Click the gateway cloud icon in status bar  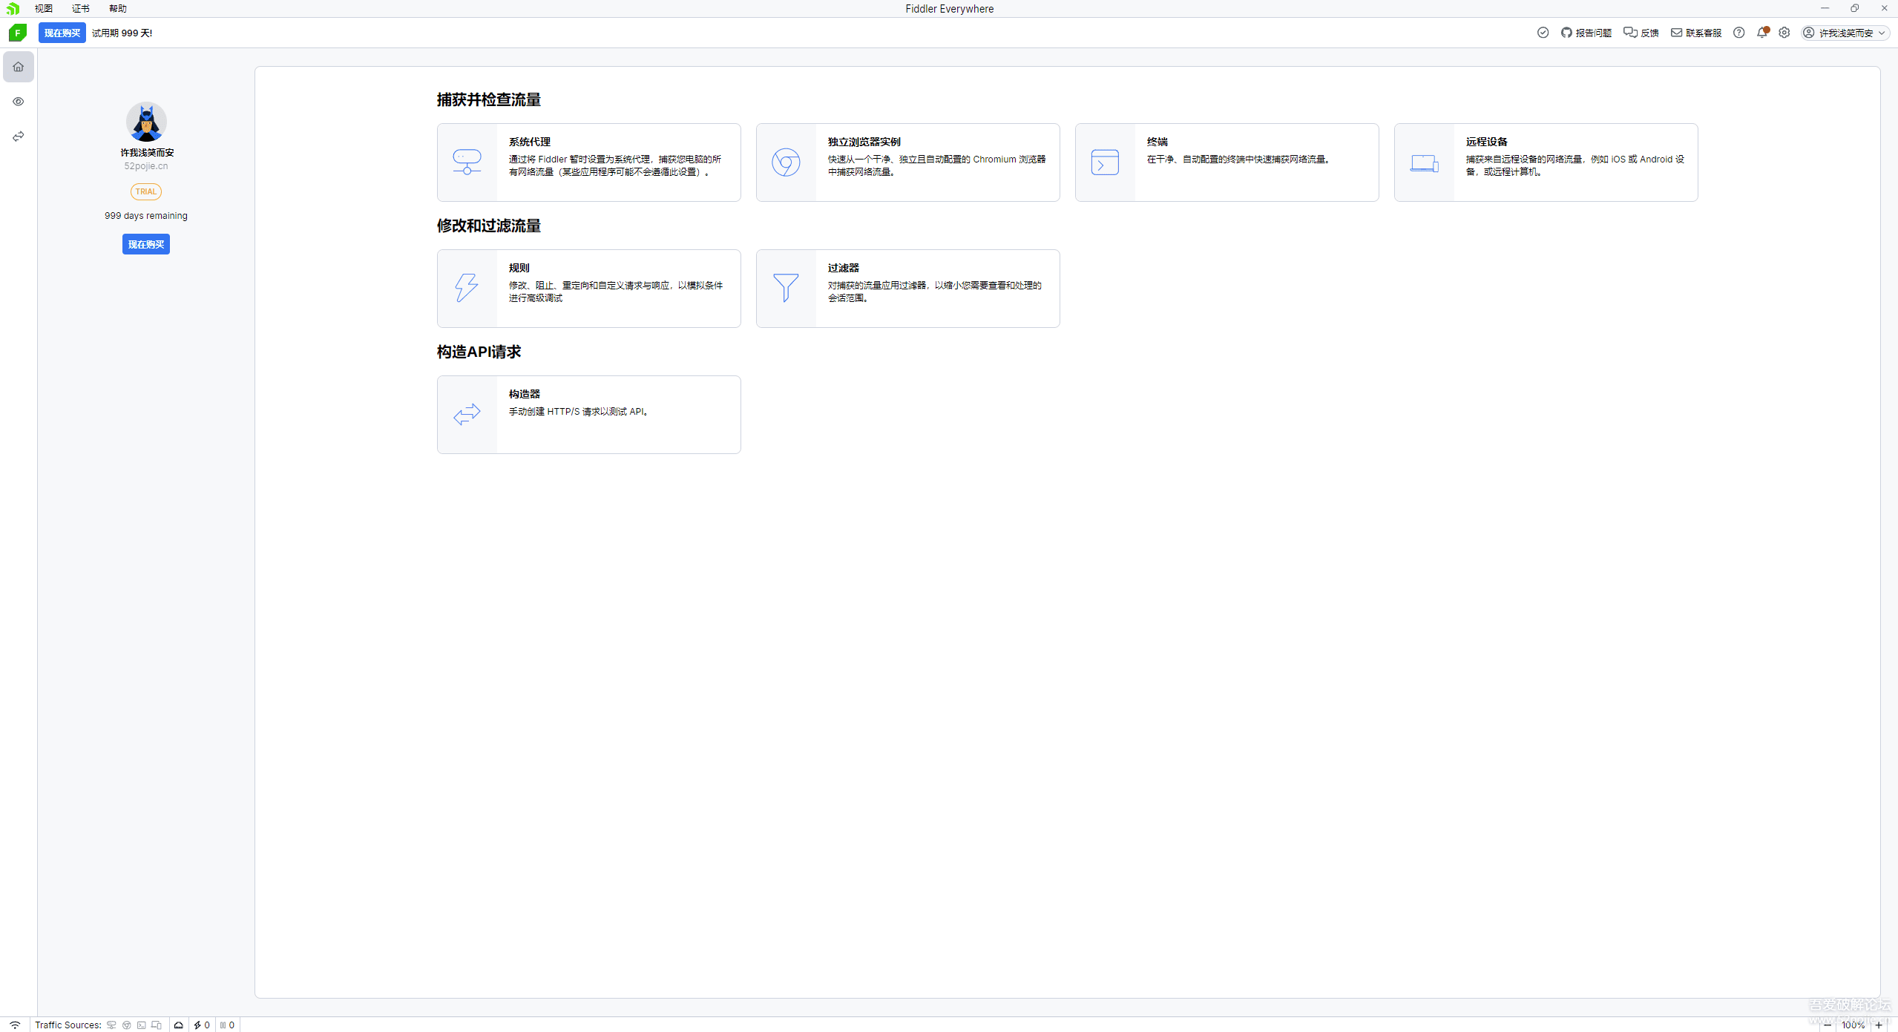(x=179, y=1025)
